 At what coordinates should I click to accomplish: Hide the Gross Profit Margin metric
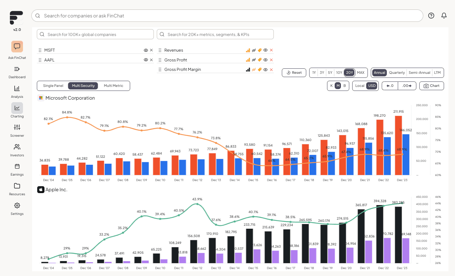[265, 69]
